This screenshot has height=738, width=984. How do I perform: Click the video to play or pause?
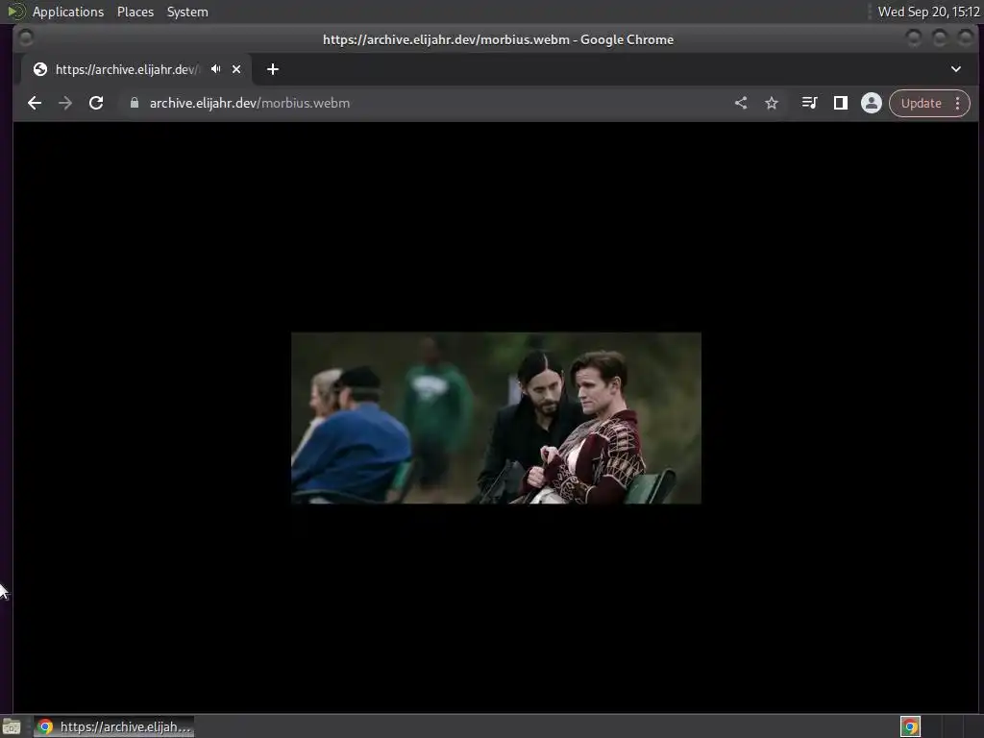pyautogui.click(x=496, y=417)
